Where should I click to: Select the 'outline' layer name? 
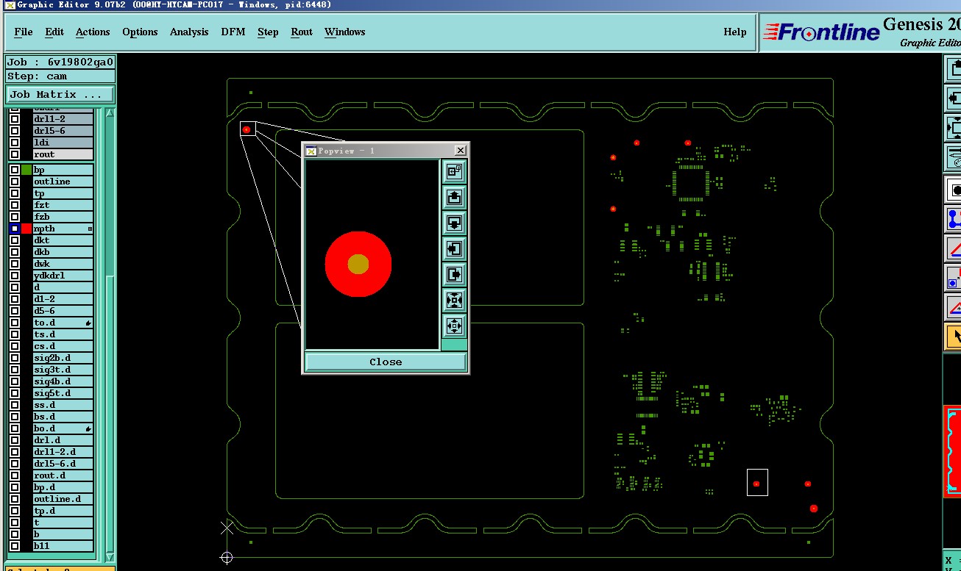pyautogui.click(x=63, y=182)
